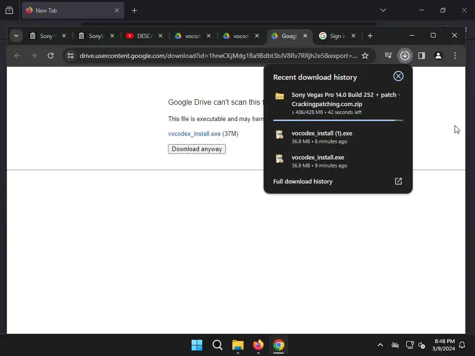
Task: Switch to Firefox from taskbar
Action: point(258,345)
